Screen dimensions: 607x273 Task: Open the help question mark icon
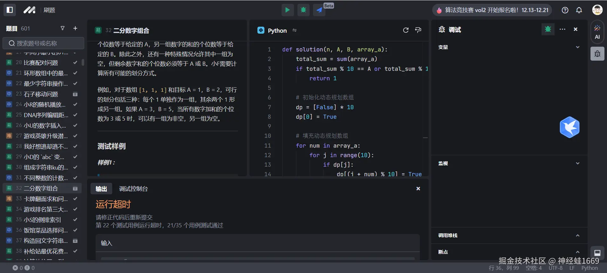pyautogui.click(x=565, y=10)
